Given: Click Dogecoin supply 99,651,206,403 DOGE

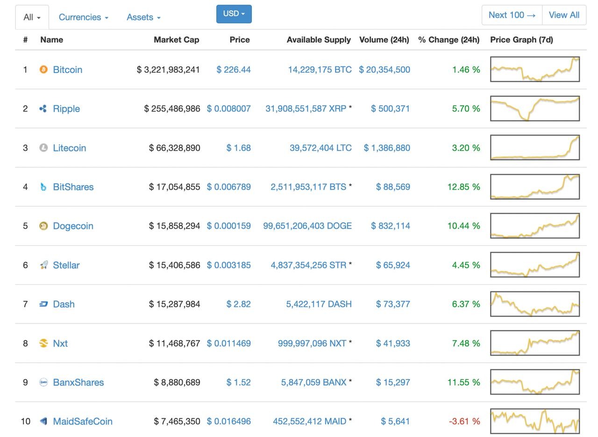Looking at the screenshot, I should click(x=307, y=226).
